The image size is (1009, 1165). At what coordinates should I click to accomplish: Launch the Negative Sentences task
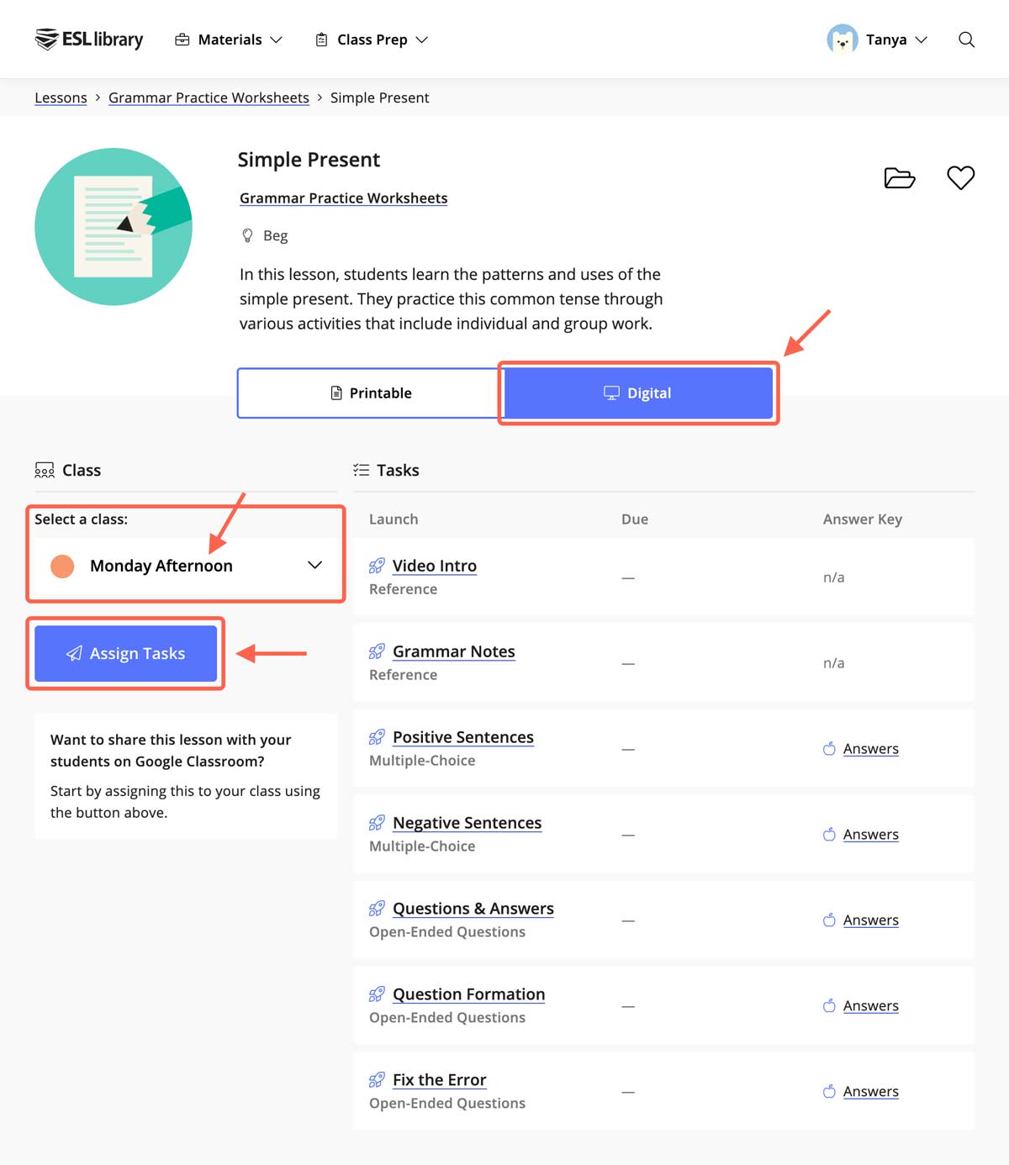[x=467, y=823]
